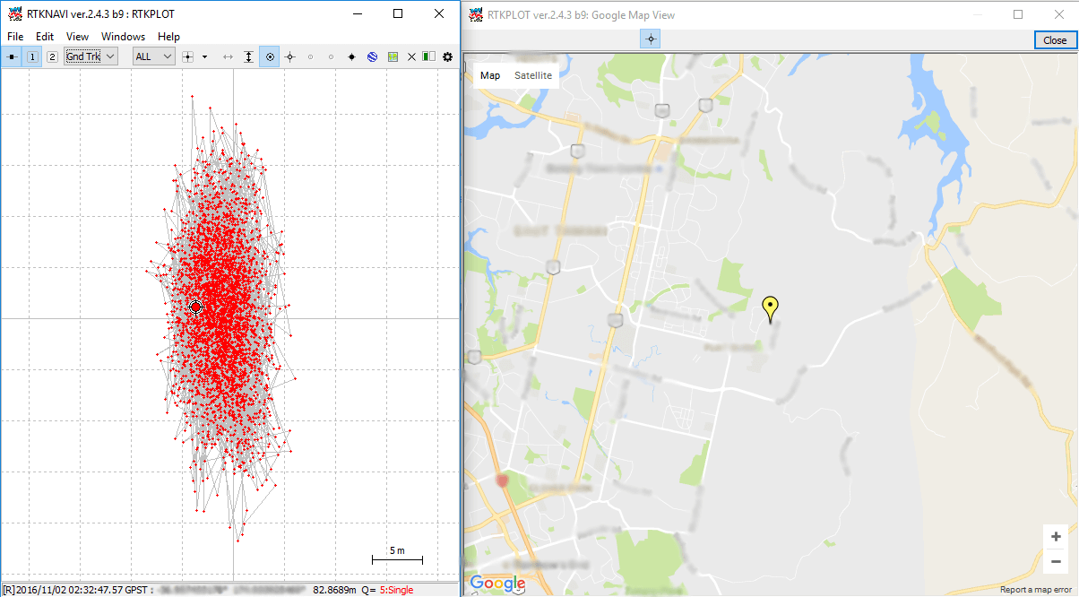1079x597 pixels.
Task: Open the Help menu
Action: (168, 37)
